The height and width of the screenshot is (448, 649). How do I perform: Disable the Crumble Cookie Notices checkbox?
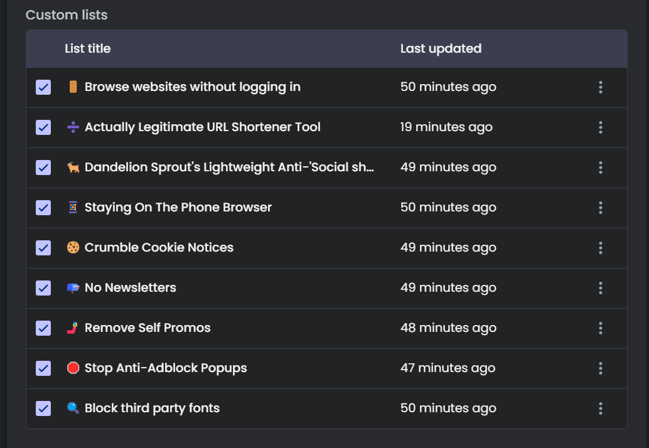pos(43,248)
